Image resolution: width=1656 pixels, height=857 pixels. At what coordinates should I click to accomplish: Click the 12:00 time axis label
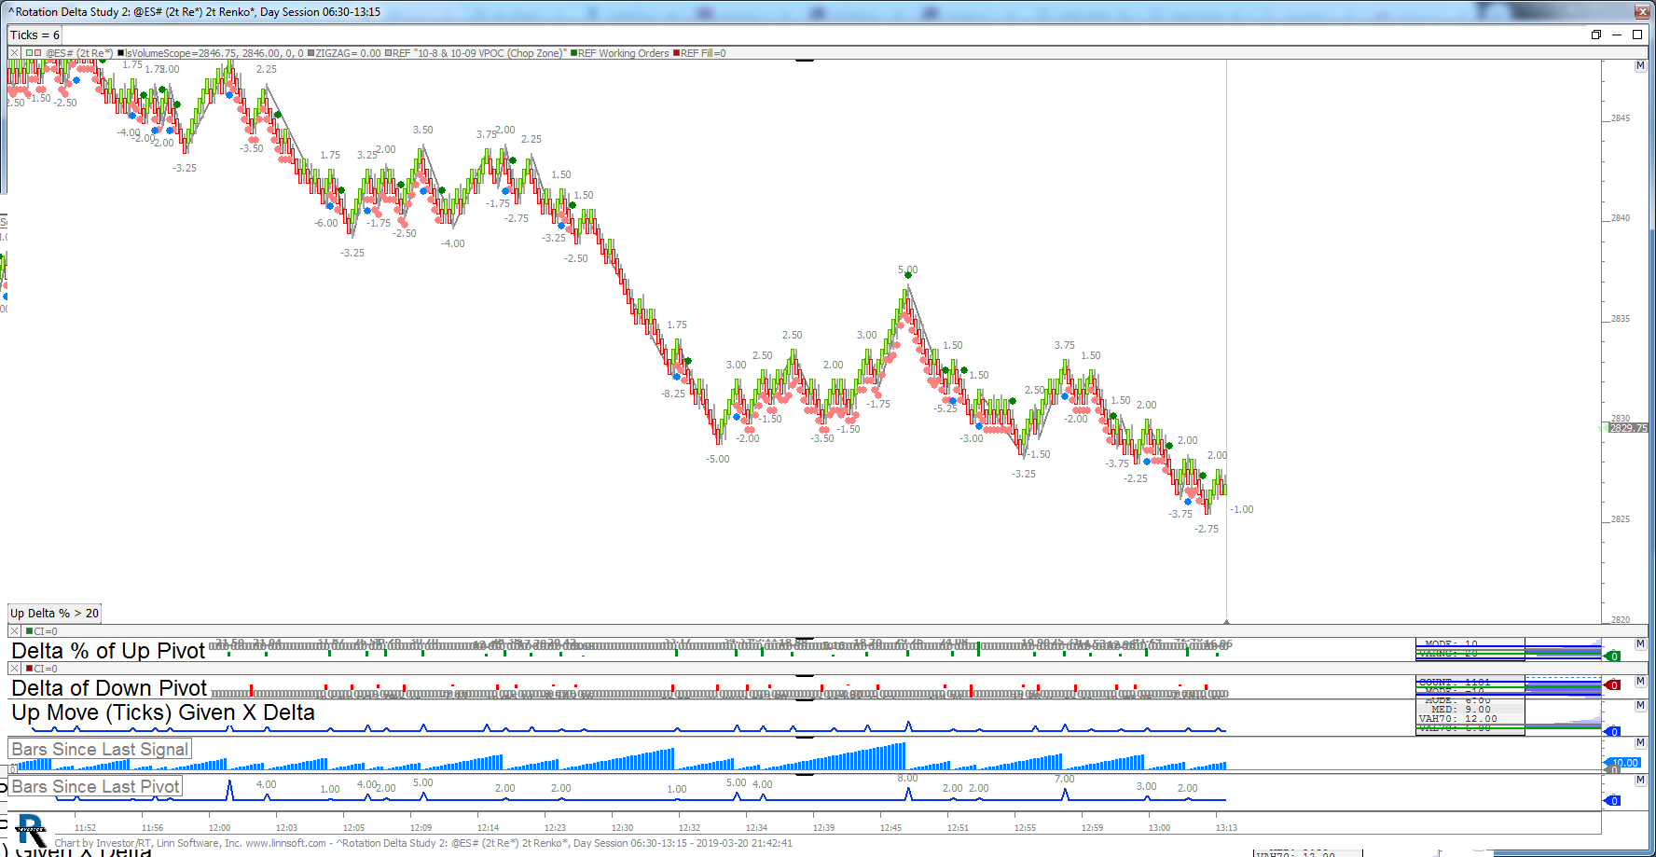219,827
